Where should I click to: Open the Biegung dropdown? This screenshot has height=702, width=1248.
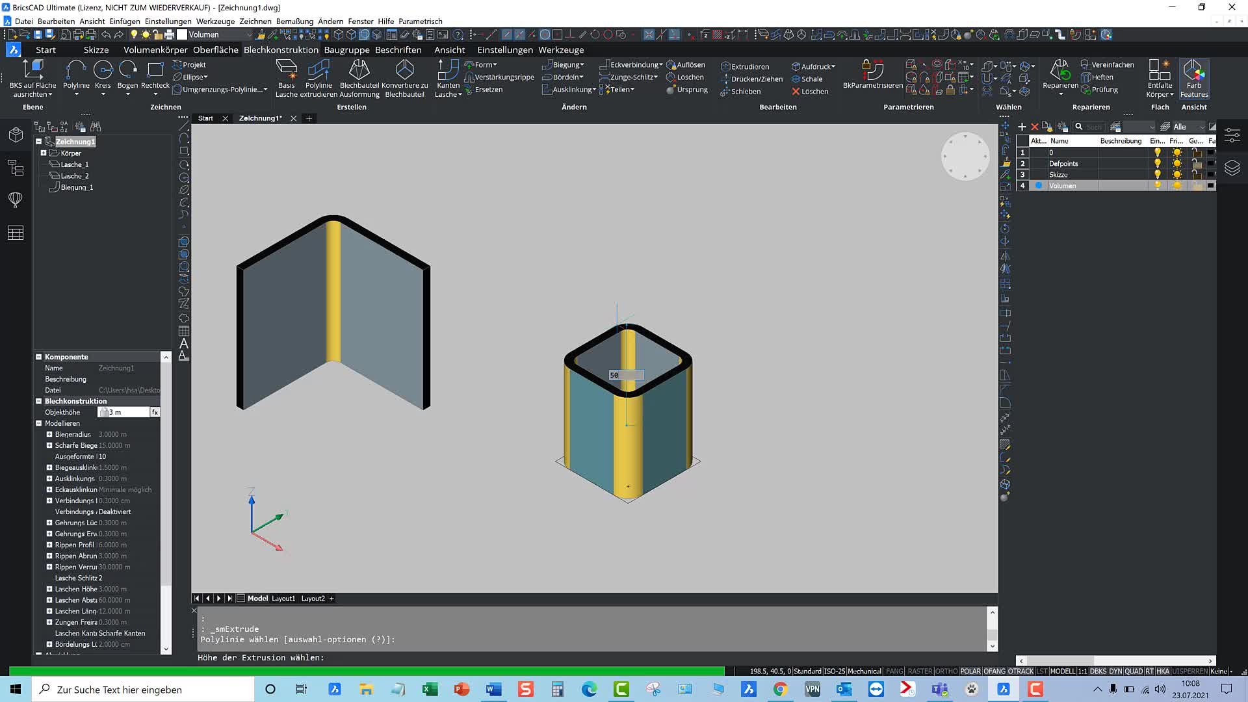click(563, 65)
